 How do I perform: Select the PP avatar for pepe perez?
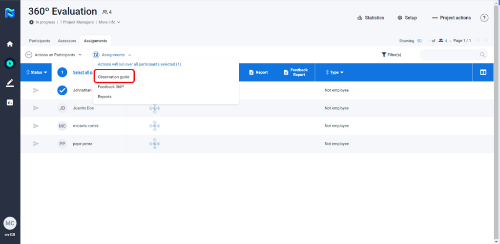click(62, 143)
